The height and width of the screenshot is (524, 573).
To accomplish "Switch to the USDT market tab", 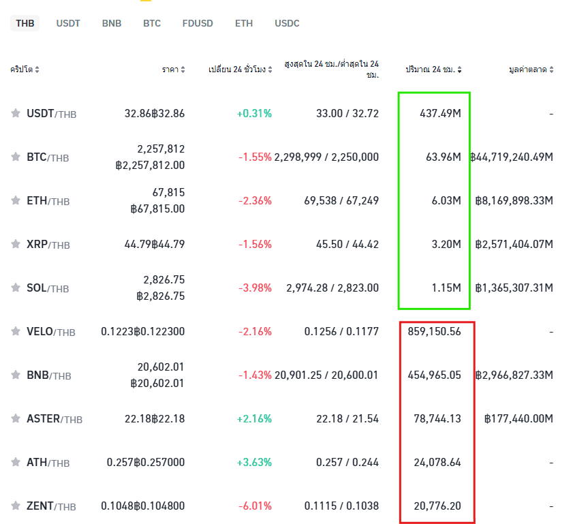I will (x=68, y=23).
